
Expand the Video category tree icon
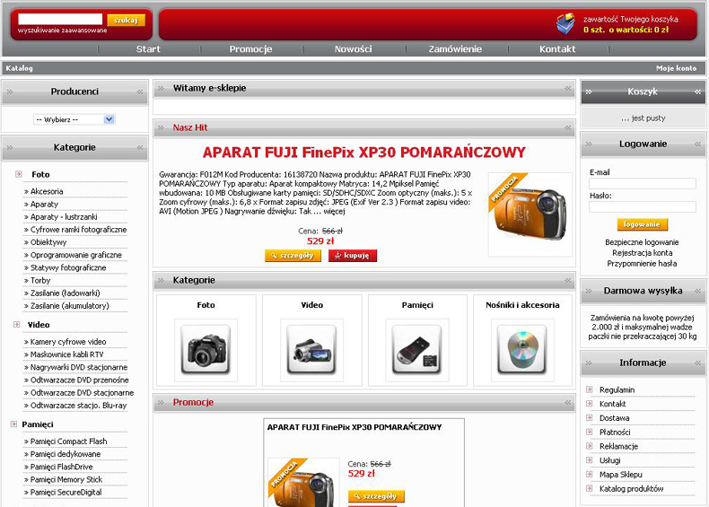coord(17,324)
